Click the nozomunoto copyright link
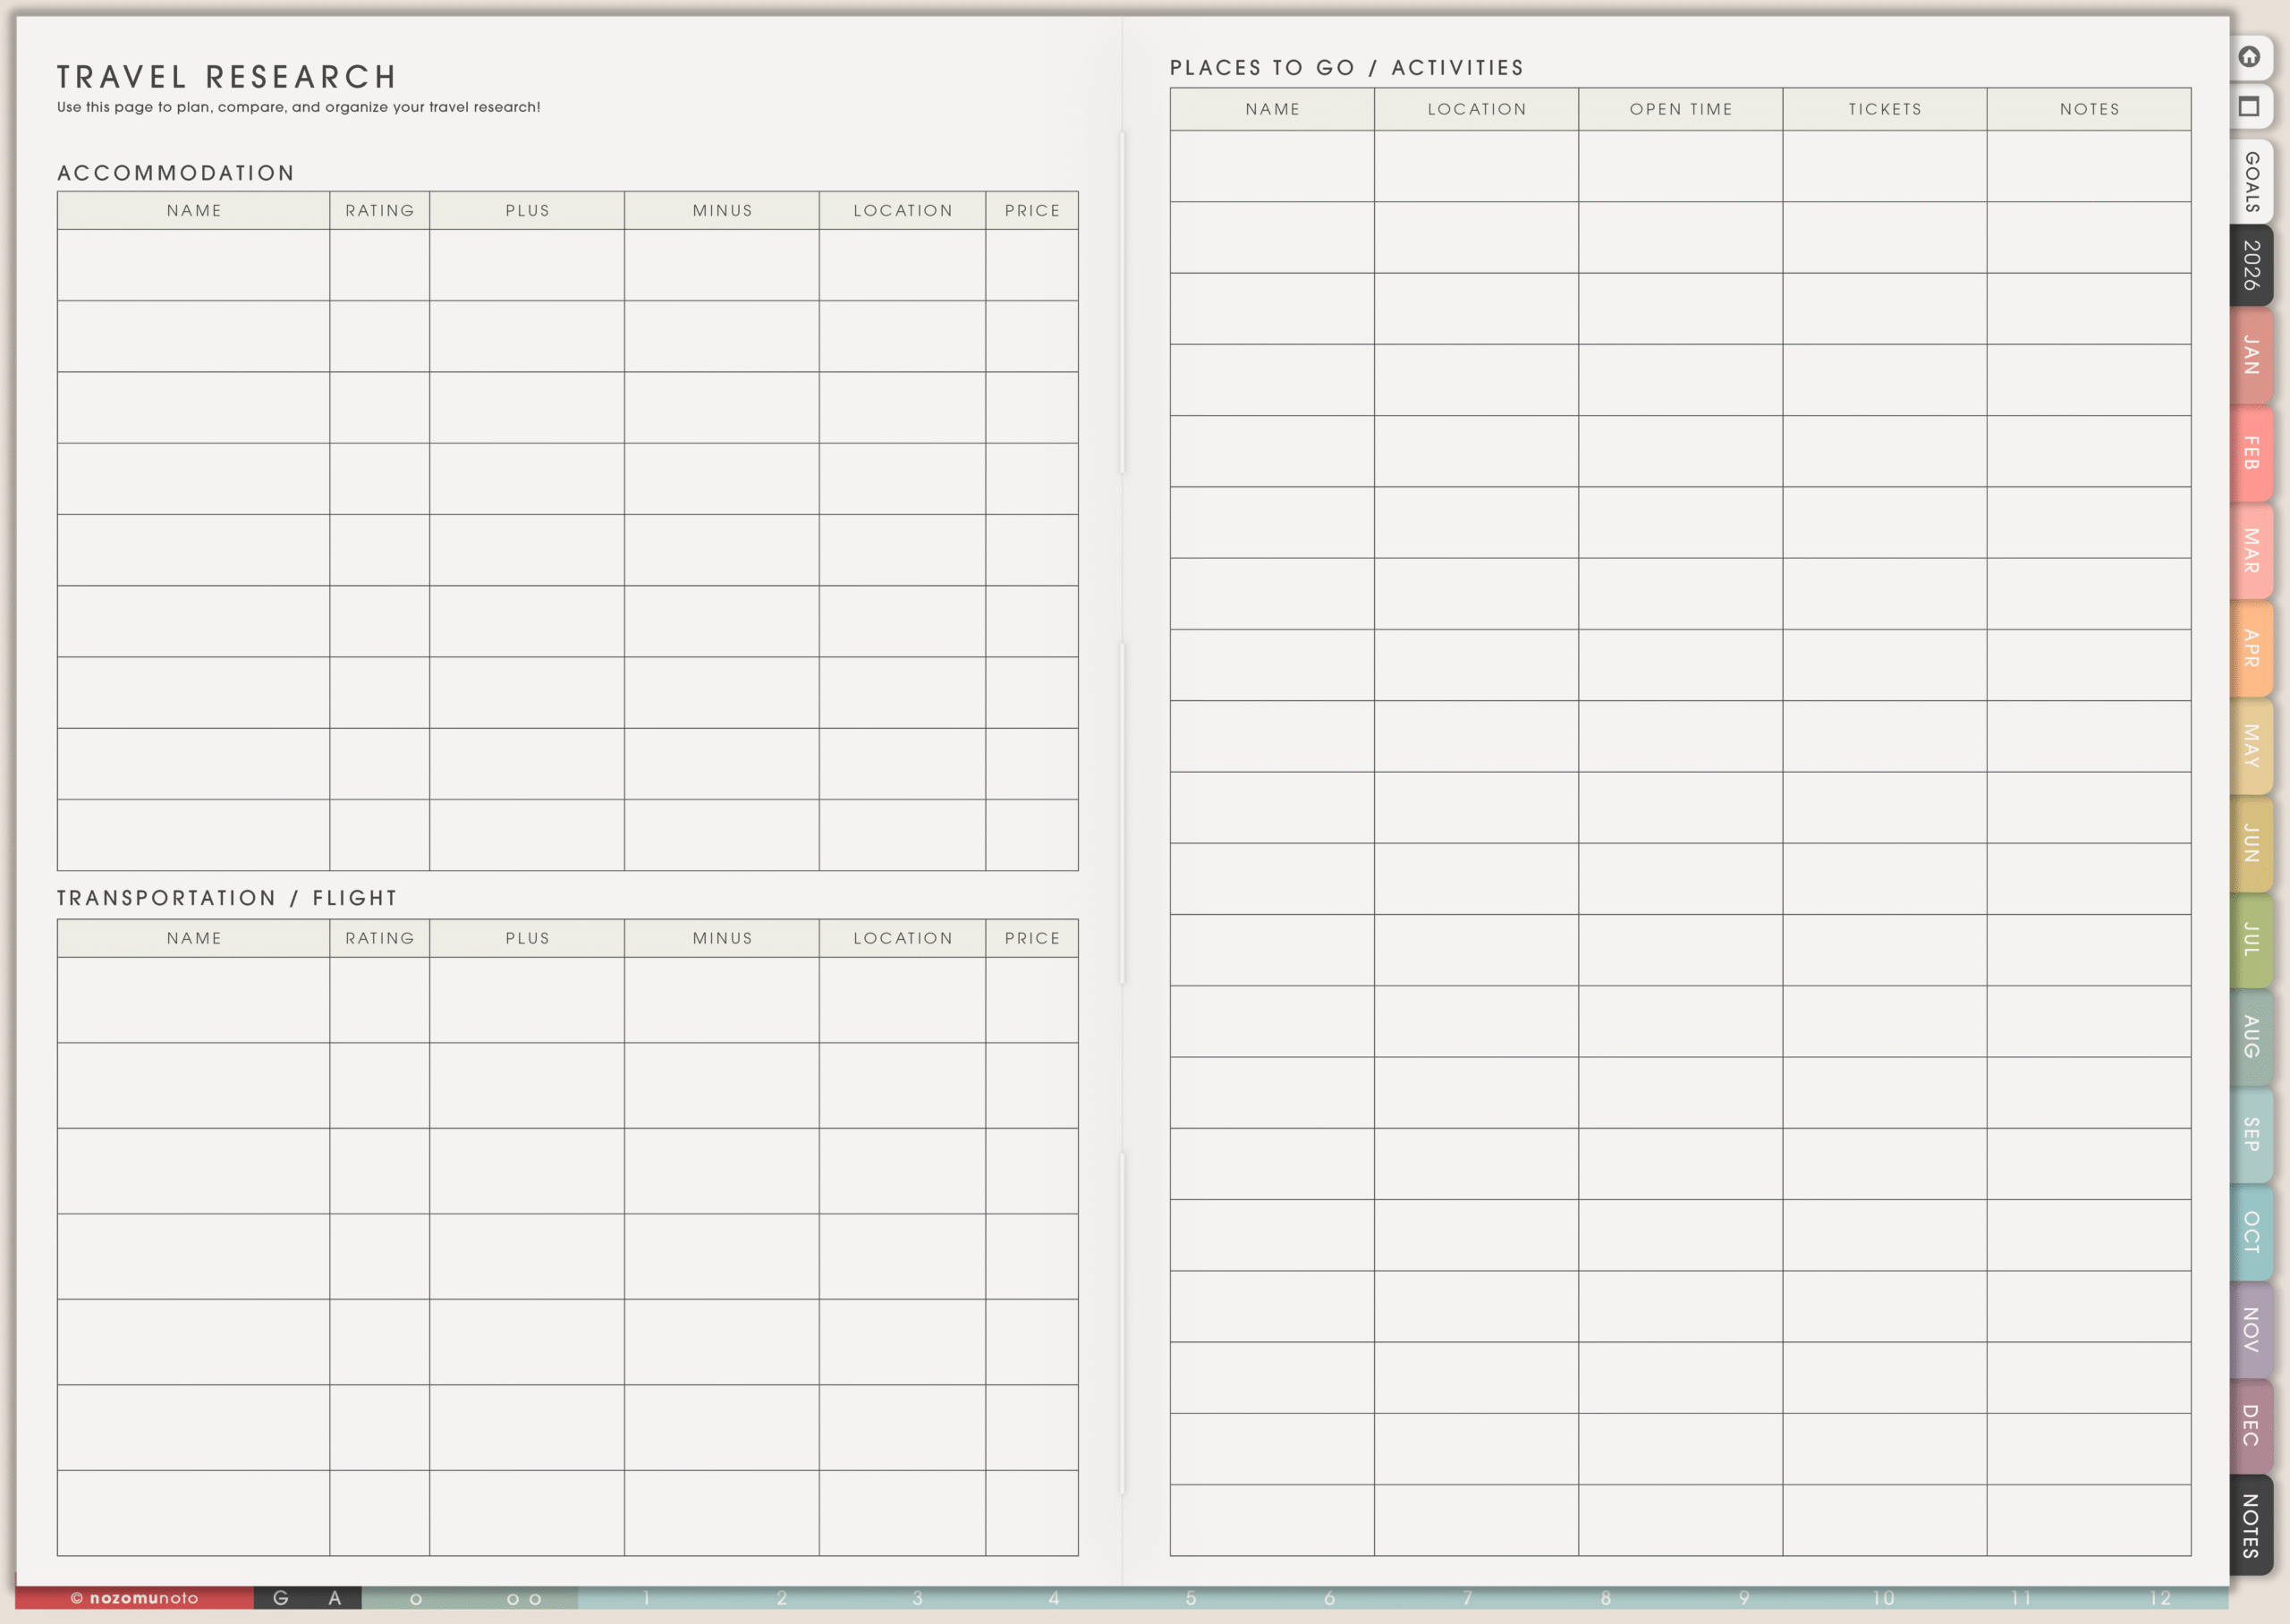This screenshot has width=2290, height=1624. [135, 1598]
